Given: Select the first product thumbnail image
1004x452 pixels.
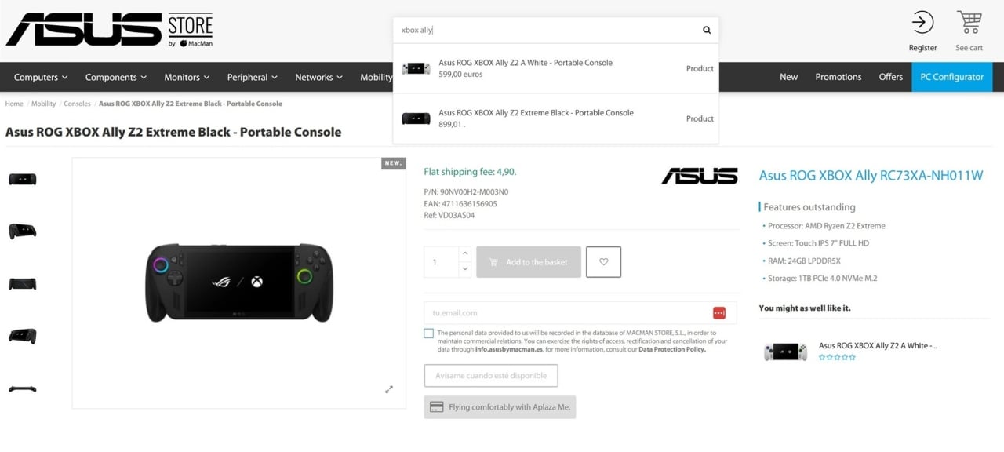Looking at the screenshot, I should (x=23, y=179).
